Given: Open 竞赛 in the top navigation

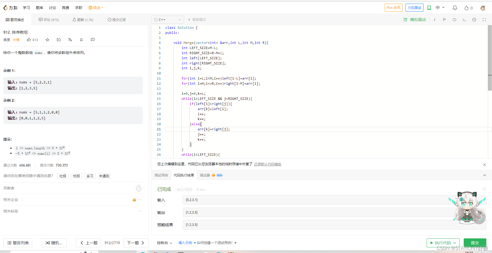Looking at the screenshot, I should click(x=65, y=8).
